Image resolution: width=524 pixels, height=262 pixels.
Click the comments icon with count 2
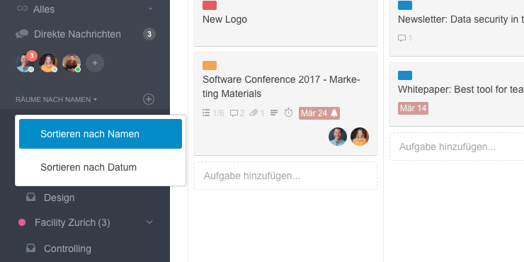(x=234, y=113)
